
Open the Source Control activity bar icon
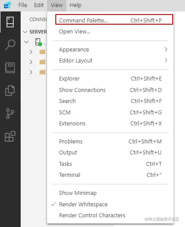[10, 113]
